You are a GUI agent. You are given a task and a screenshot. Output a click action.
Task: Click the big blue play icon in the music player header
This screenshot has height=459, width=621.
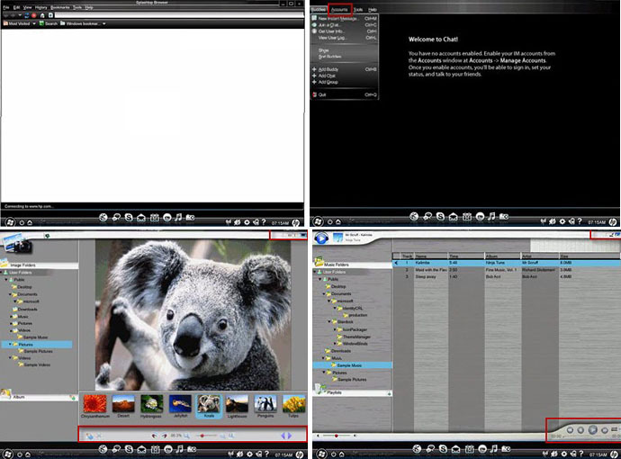tap(321, 238)
